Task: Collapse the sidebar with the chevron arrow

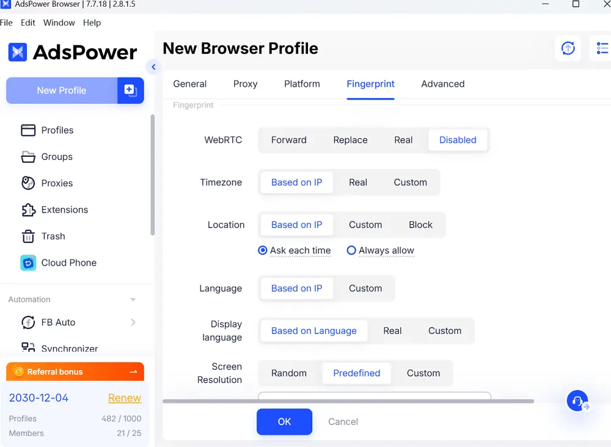Action: coord(153,67)
